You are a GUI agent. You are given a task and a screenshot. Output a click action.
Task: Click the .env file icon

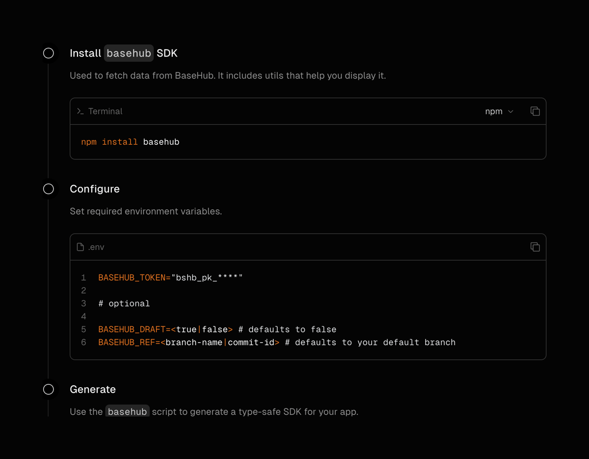(80, 247)
